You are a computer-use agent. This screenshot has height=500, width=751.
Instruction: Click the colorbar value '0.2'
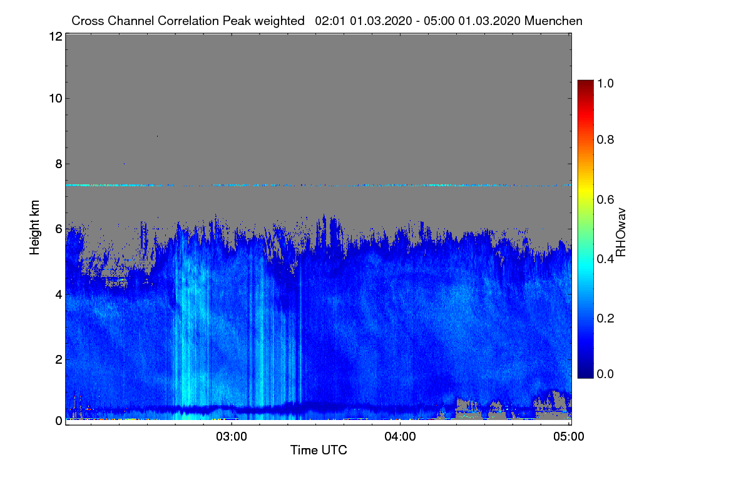coord(605,318)
